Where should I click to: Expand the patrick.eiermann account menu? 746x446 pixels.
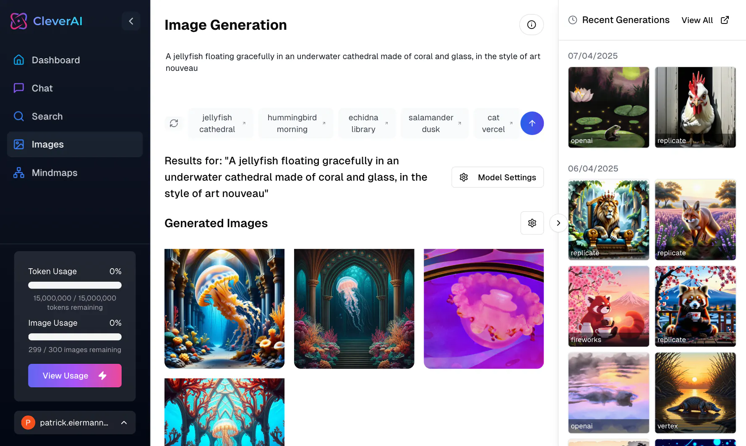pos(75,423)
